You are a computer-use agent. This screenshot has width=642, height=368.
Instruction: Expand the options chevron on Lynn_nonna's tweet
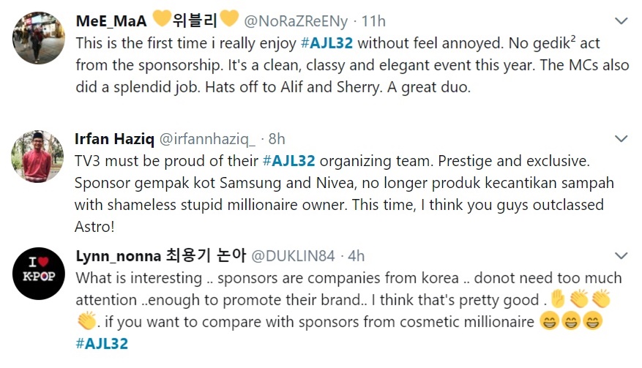(x=621, y=256)
